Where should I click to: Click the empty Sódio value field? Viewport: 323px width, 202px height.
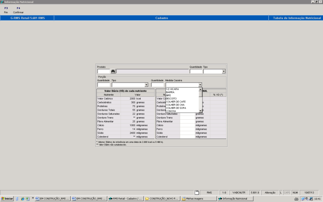187,133
